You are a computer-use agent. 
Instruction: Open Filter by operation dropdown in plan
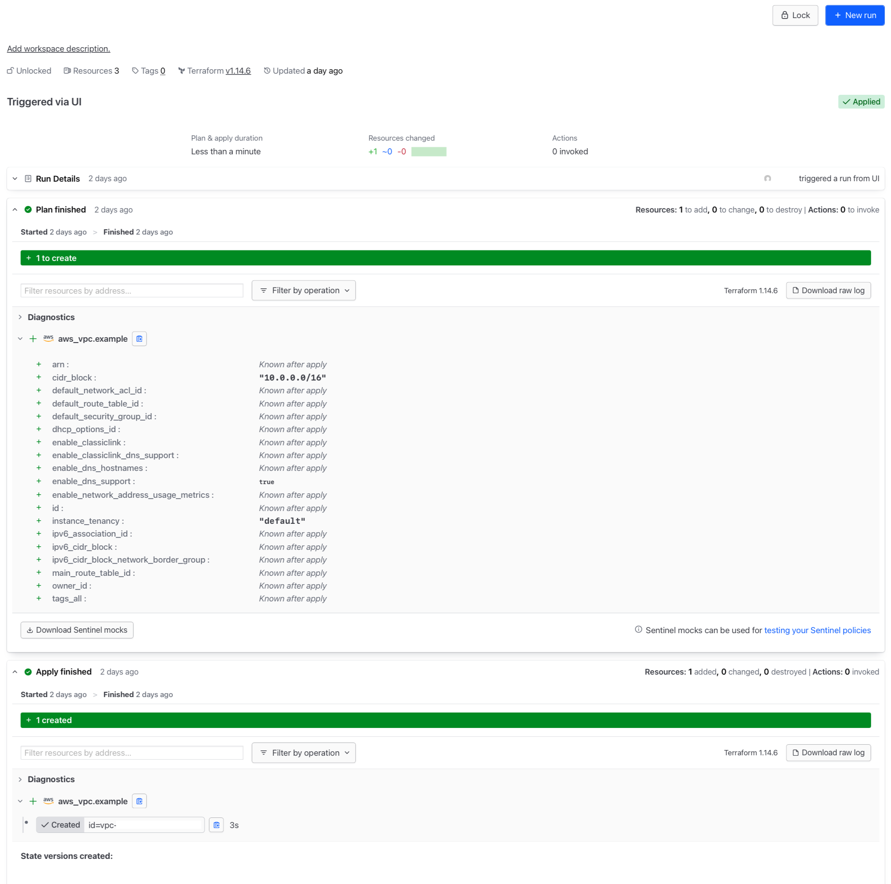303,291
